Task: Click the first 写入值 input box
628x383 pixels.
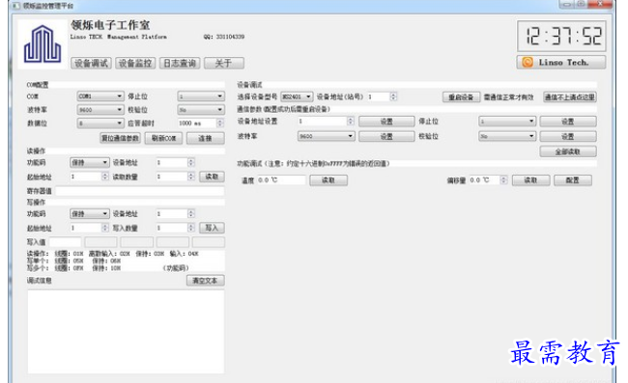Action: click(x=66, y=242)
